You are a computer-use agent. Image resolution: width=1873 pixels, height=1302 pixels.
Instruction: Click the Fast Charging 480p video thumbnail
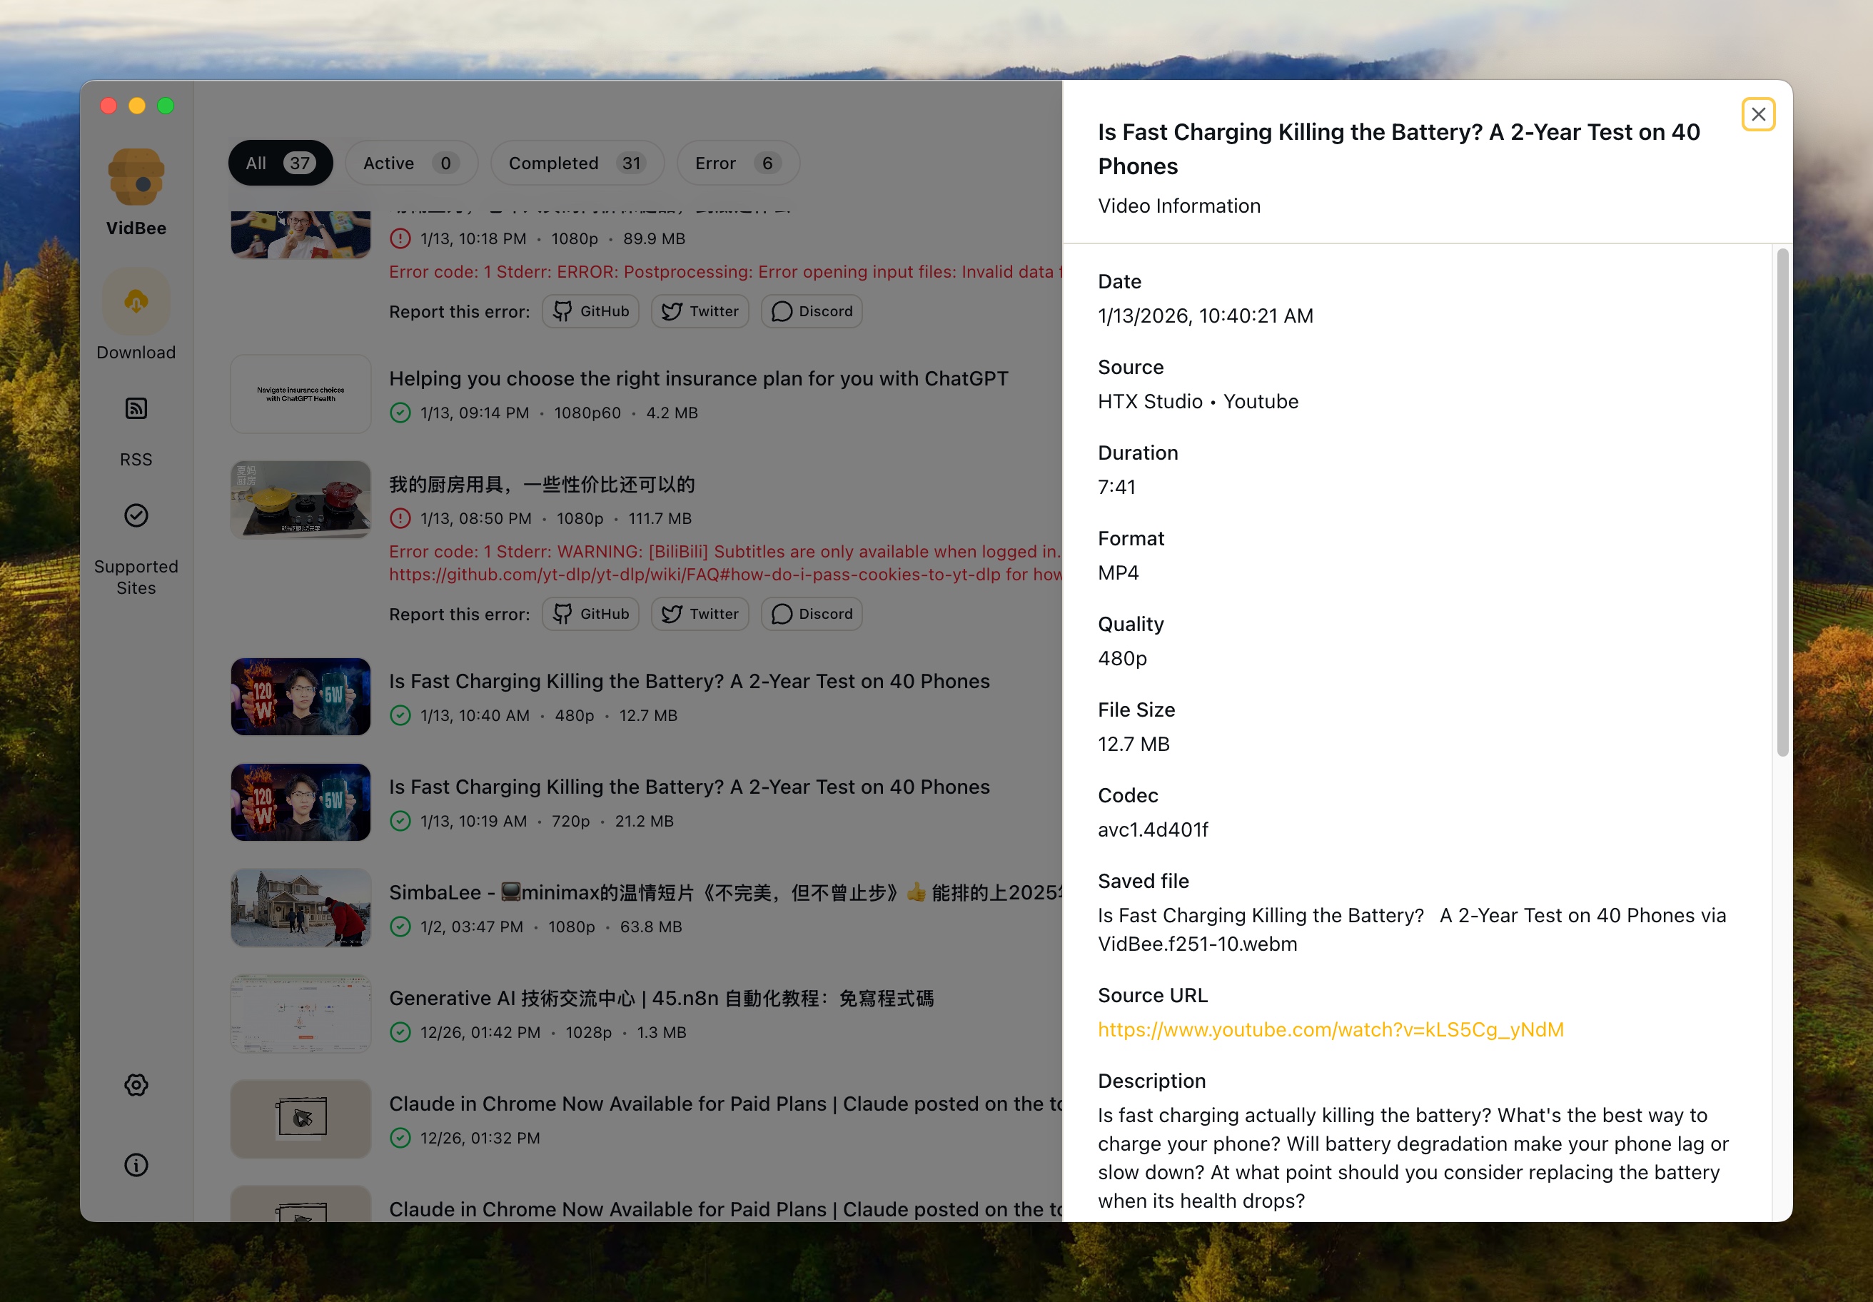(301, 697)
